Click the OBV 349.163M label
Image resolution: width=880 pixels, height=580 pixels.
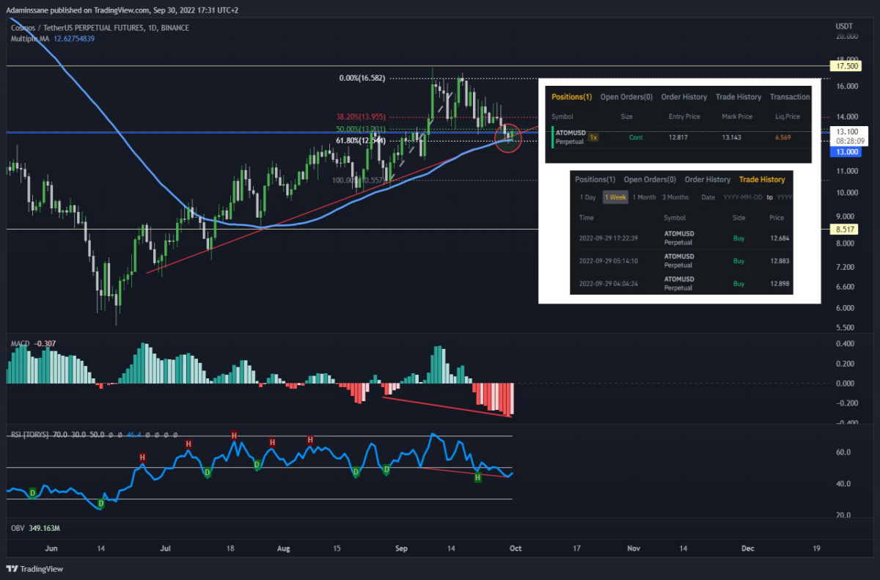click(35, 528)
